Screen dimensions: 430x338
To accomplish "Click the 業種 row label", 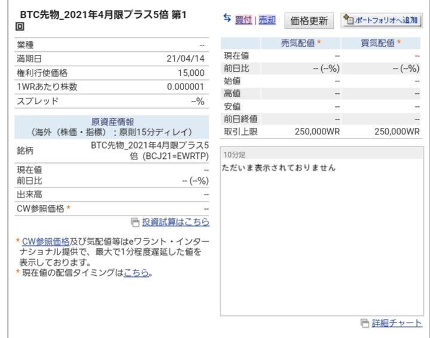I will 25,45.
